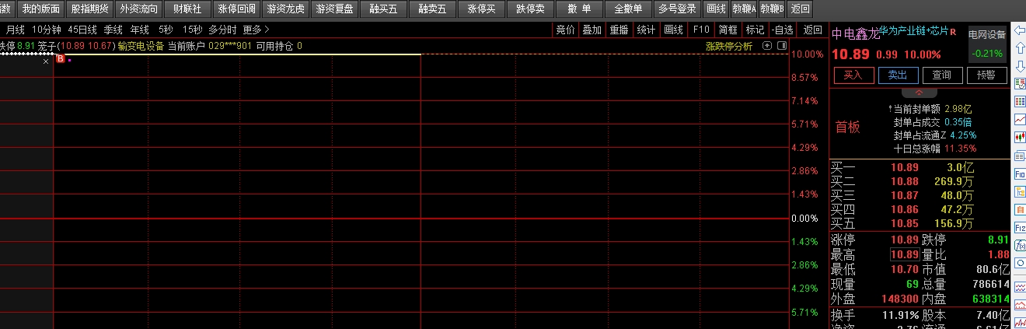Click -自选 to remove from watchlist
The width and height of the screenshot is (1026, 329).
click(782, 30)
